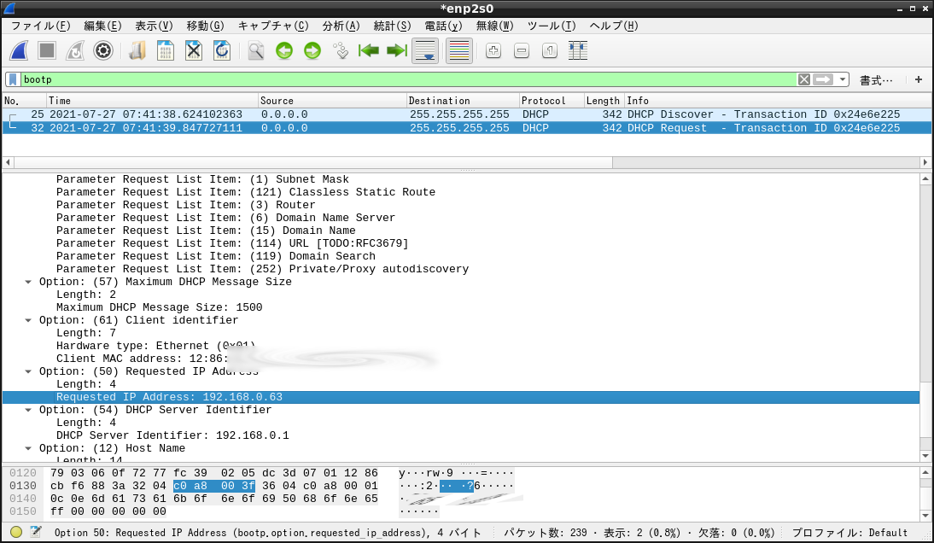Open go to specific packet tool

(341, 50)
